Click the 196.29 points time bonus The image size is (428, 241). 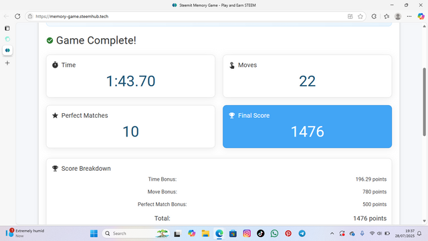coord(371,179)
